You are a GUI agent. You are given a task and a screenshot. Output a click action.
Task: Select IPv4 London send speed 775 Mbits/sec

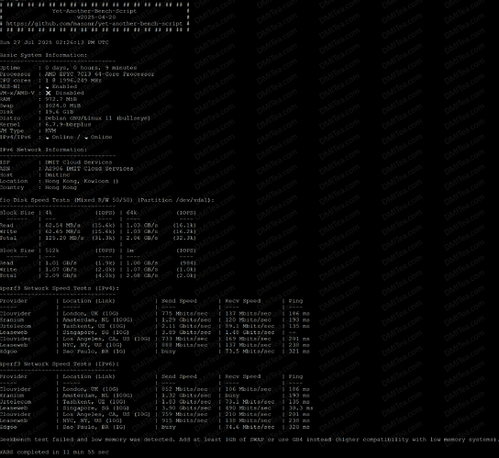point(184,314)
